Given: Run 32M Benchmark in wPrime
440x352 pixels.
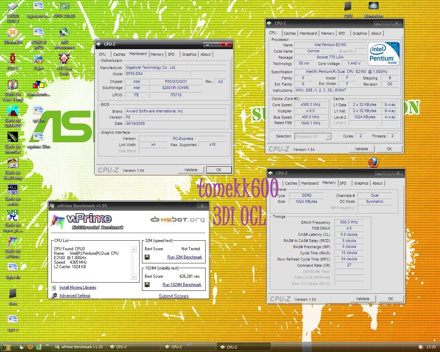Looking at the screenshot, I should pos(185,257).
